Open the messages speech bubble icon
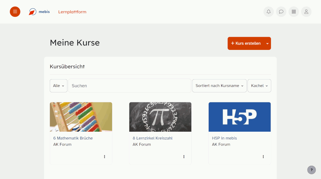Screen dimensions: 321x179 tap(281, 12)
